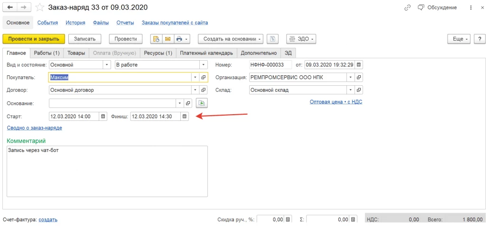Open История navigation link
The height and width of the screenshot is (226, 486).
(x=75, y=23)
